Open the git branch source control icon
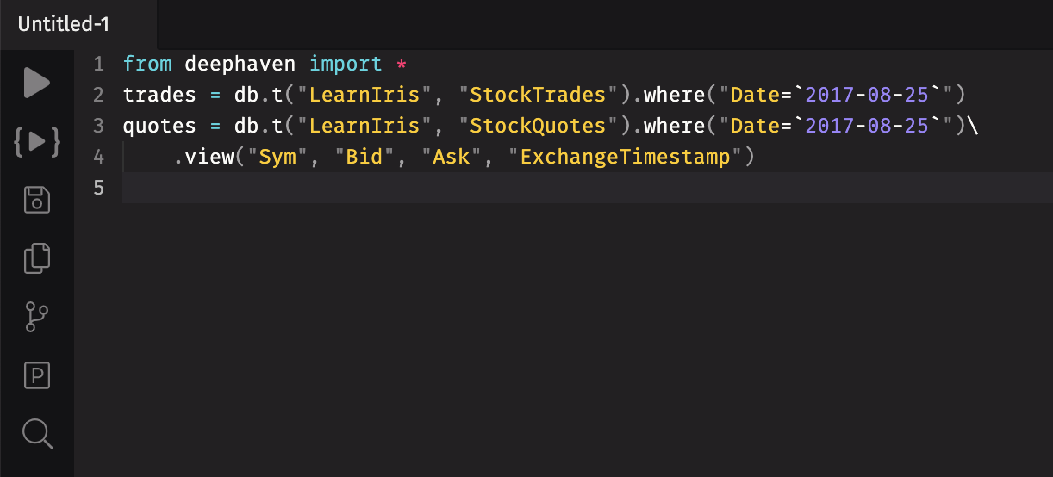The image size is (1053, 477). click(x=37, y=317)
